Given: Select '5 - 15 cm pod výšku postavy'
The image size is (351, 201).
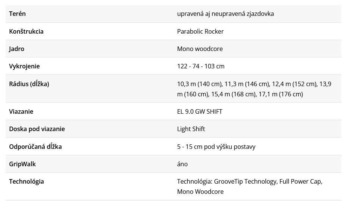Looking at the screenshot, I should pos(216,147).
